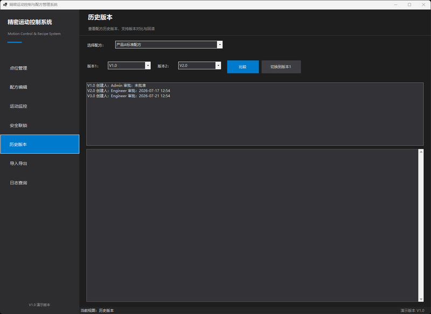This screenshot has height=314, width=431.
Task: Switch to 安全联锁 view
Action: tap(40, 125)
